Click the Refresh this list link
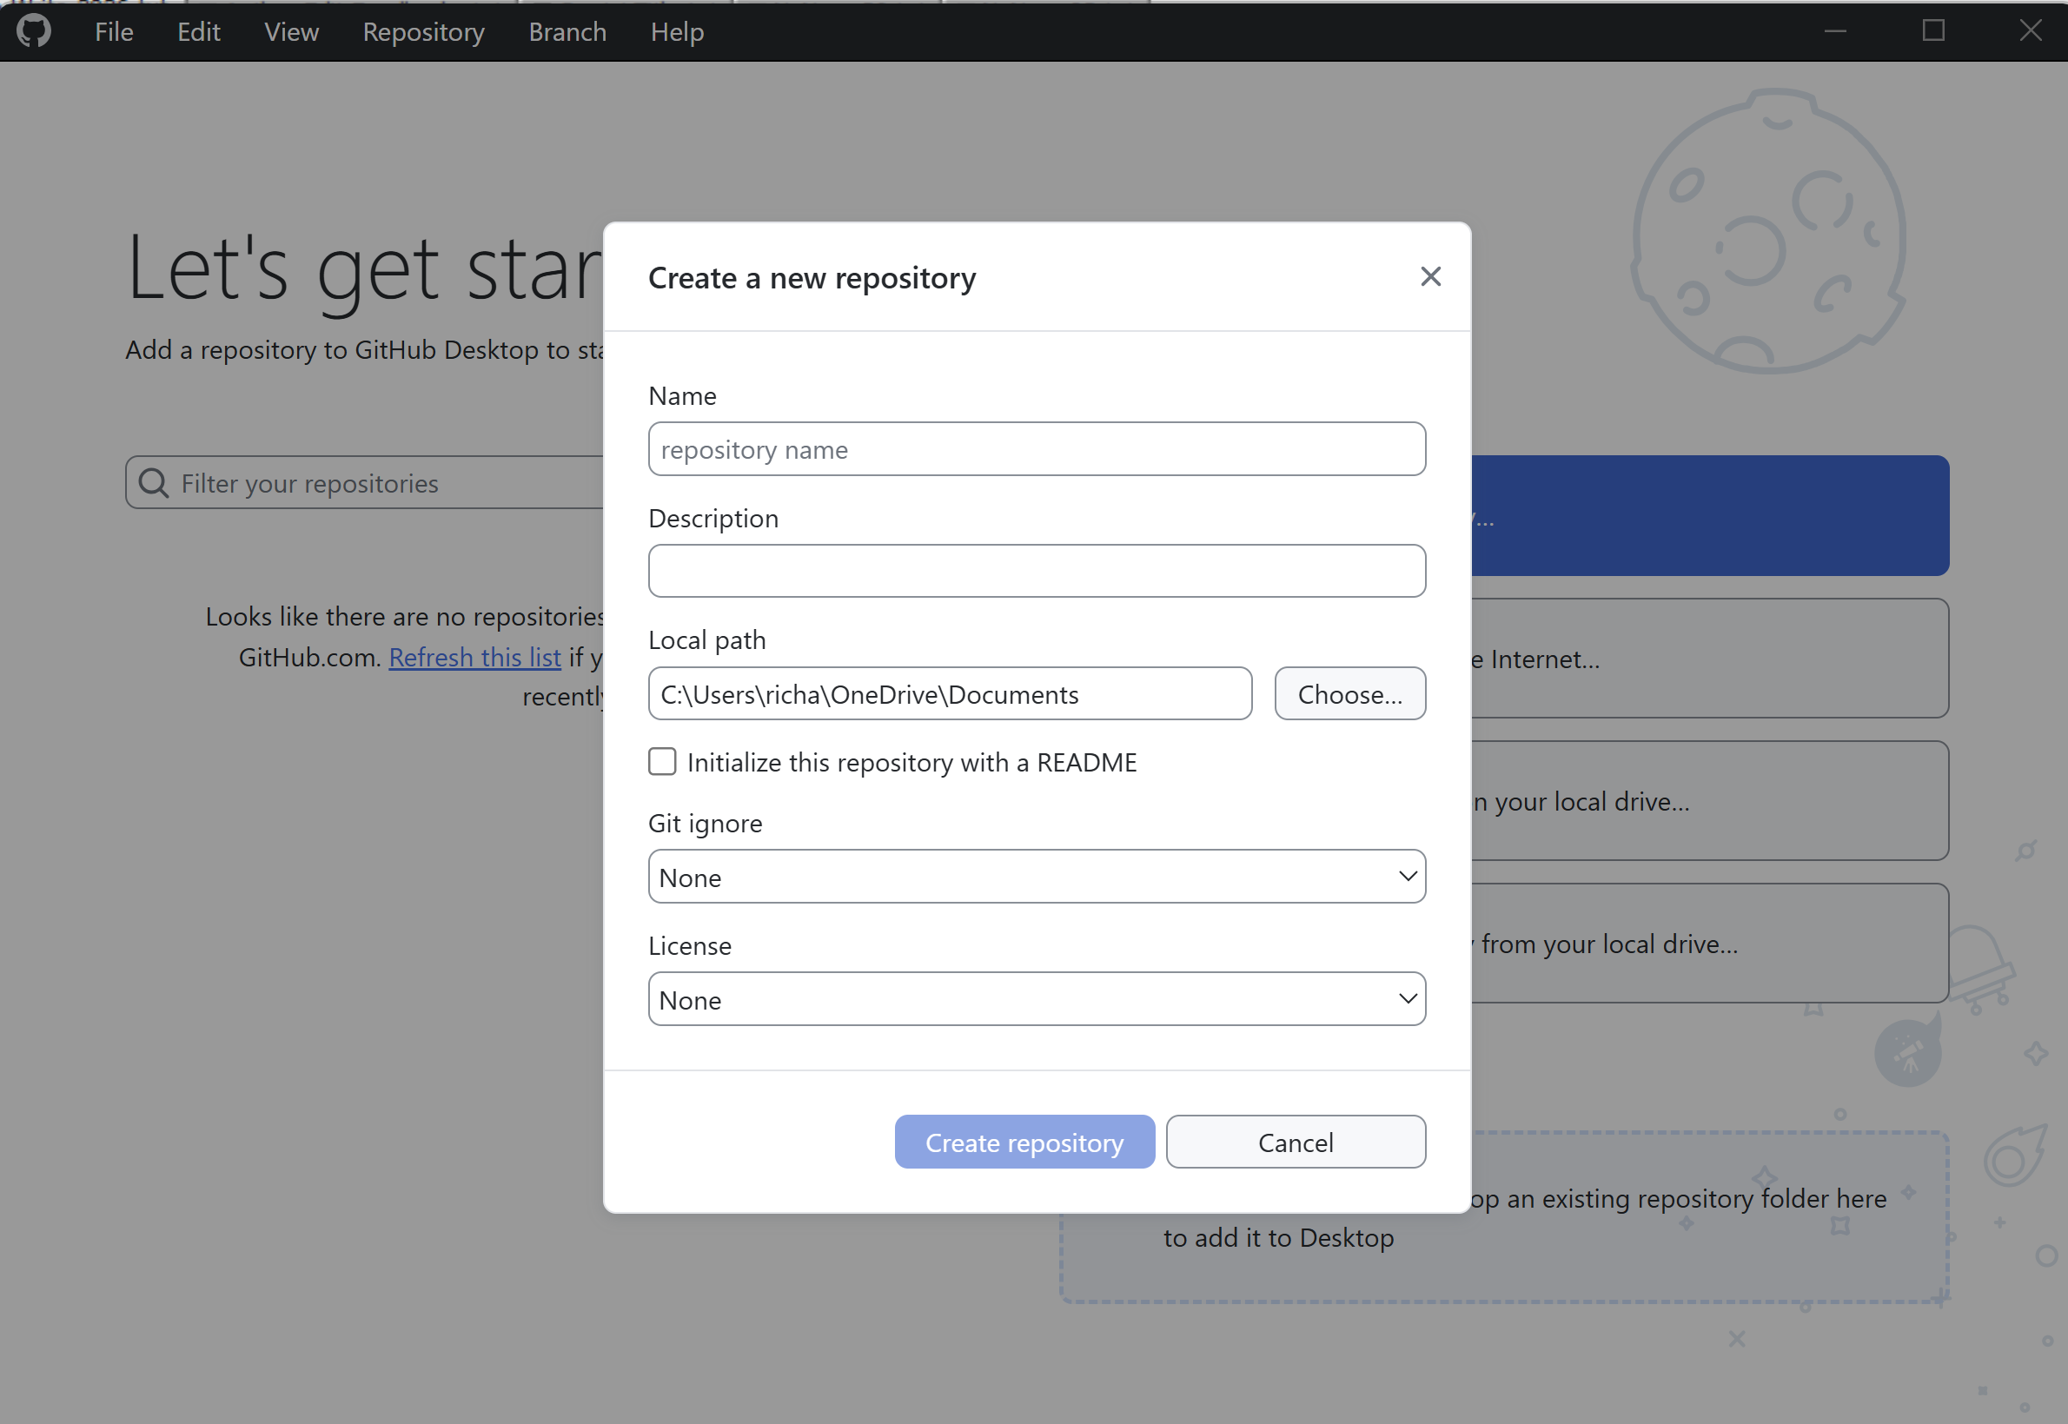The width and height of the screenshot is (2068, 1424). (x=474, y=657)
